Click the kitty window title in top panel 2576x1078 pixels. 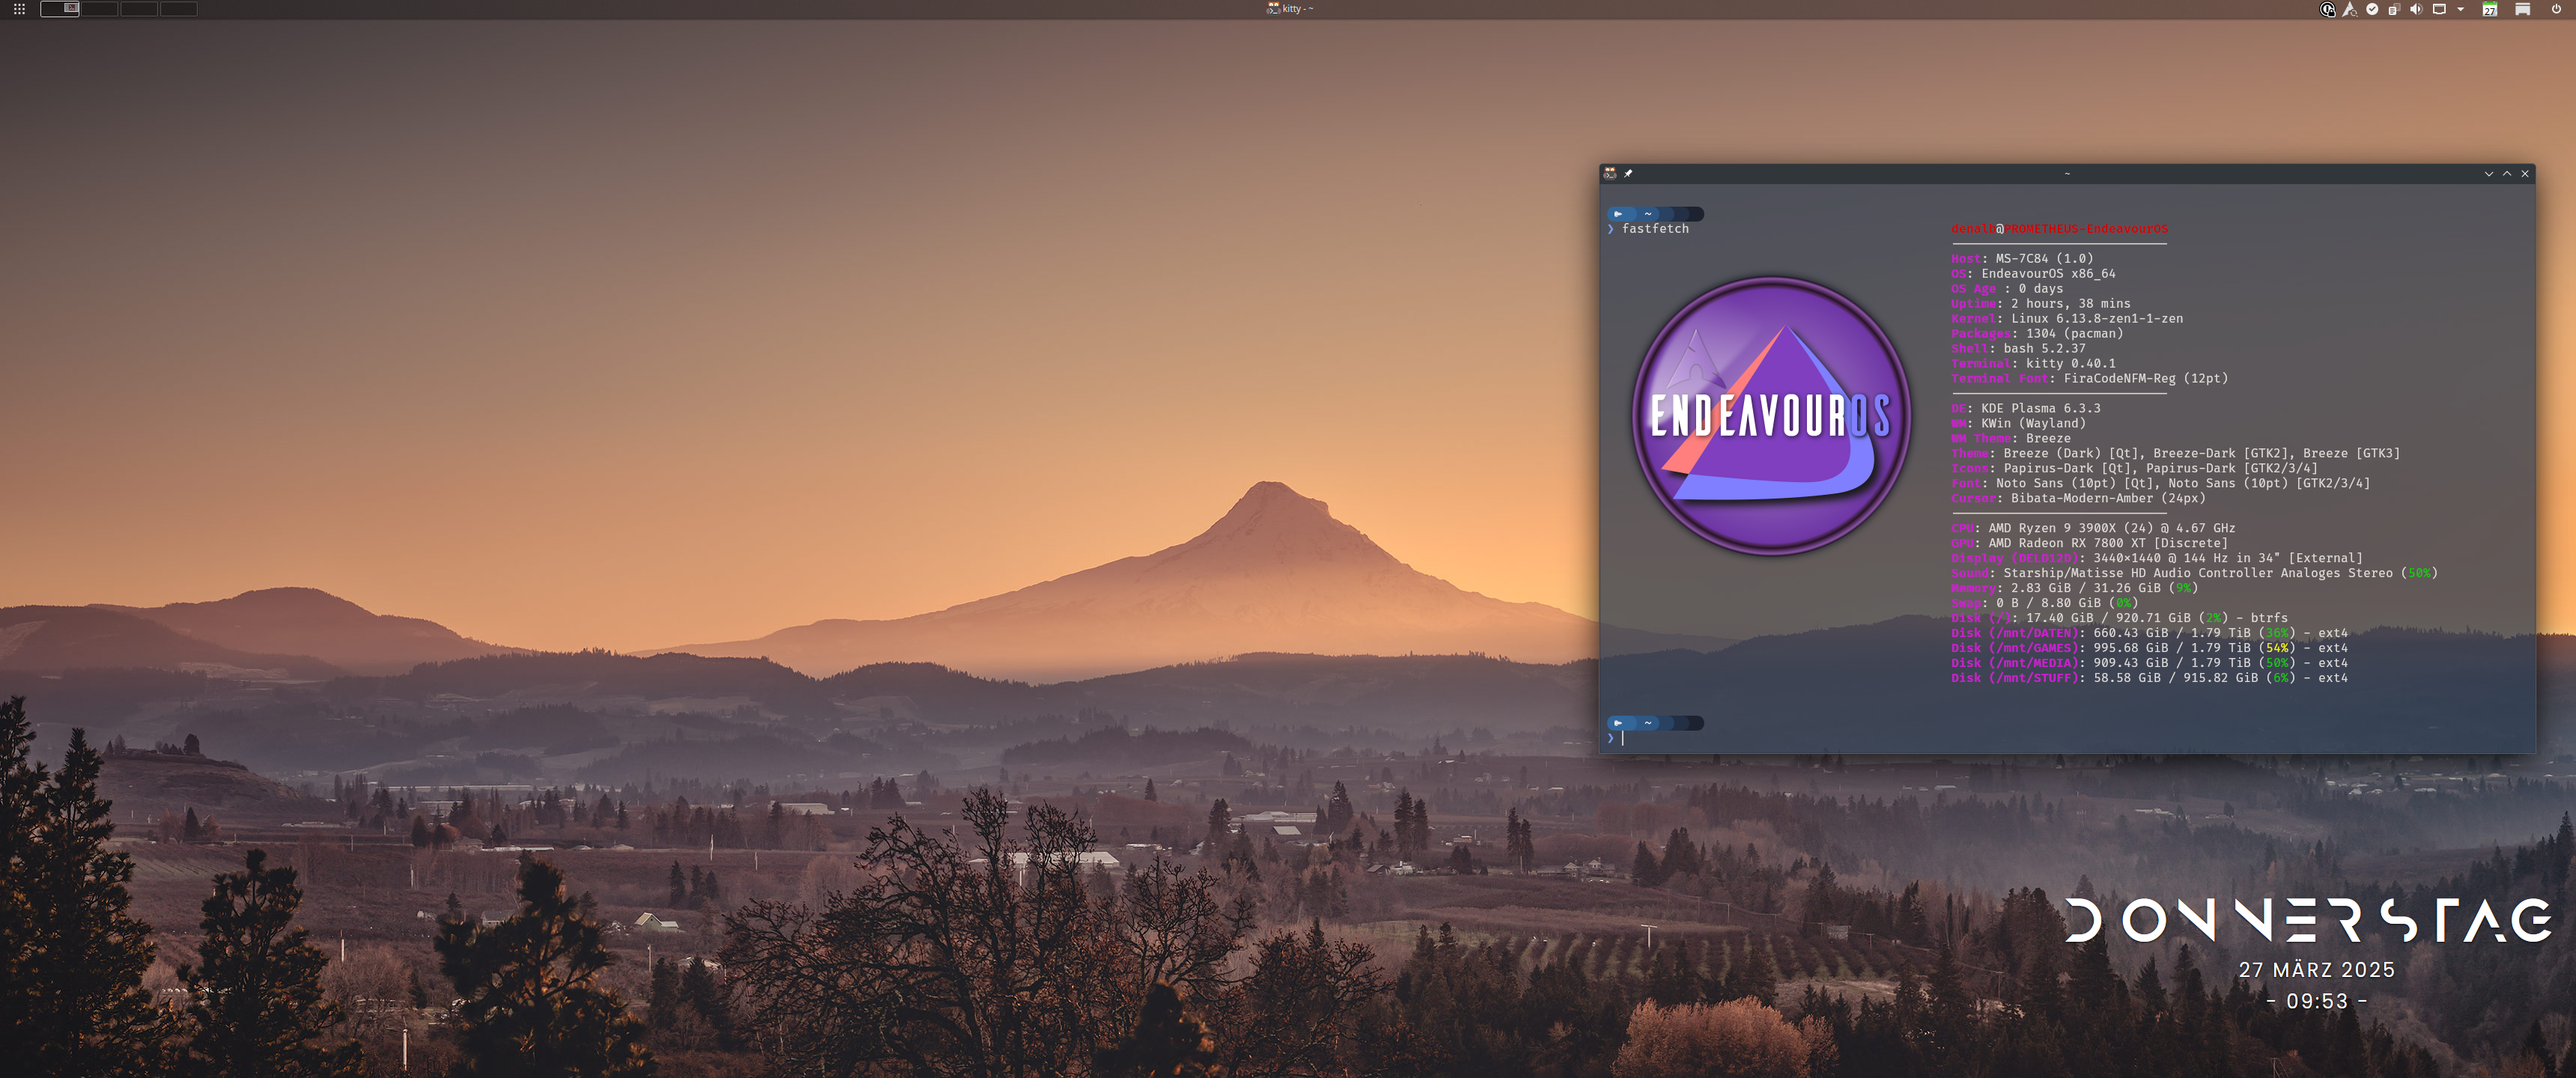pyautogui.click(x=1290, y=9)
